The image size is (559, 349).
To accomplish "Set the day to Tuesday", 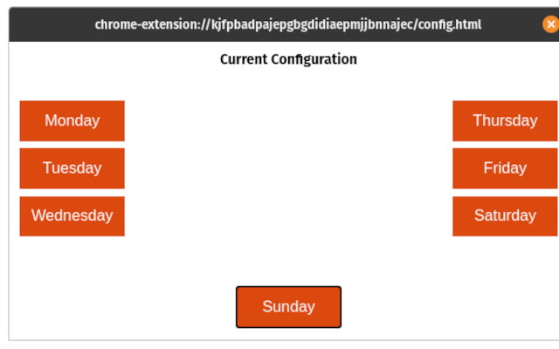I will coord(72,168).
